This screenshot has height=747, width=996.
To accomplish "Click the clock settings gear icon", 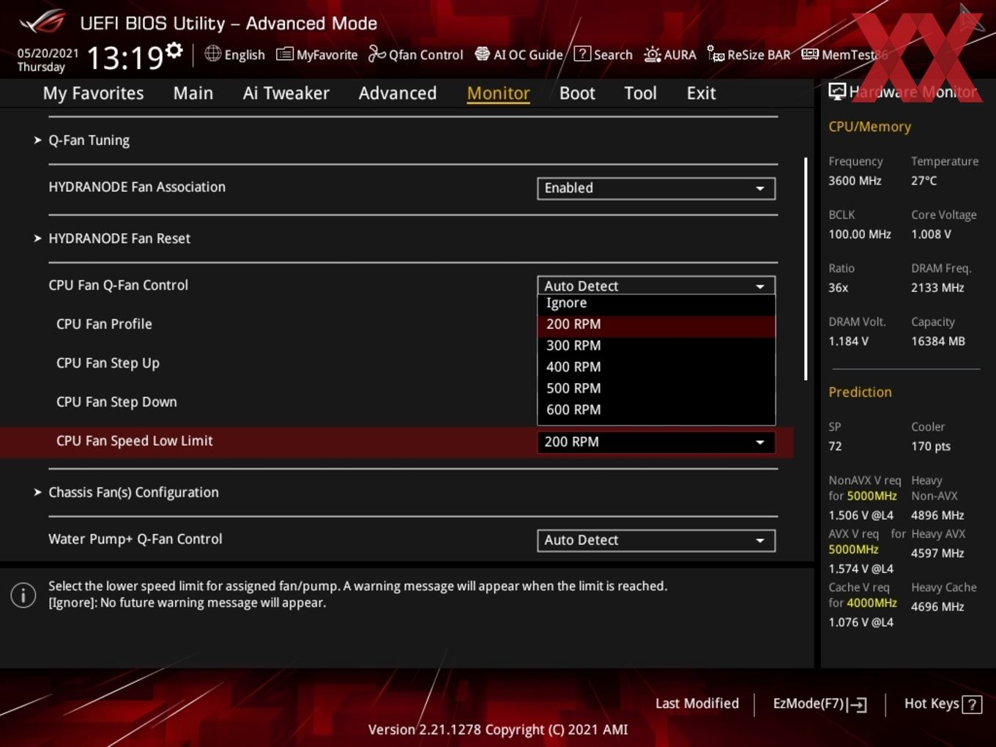I will tap(174, 51).
